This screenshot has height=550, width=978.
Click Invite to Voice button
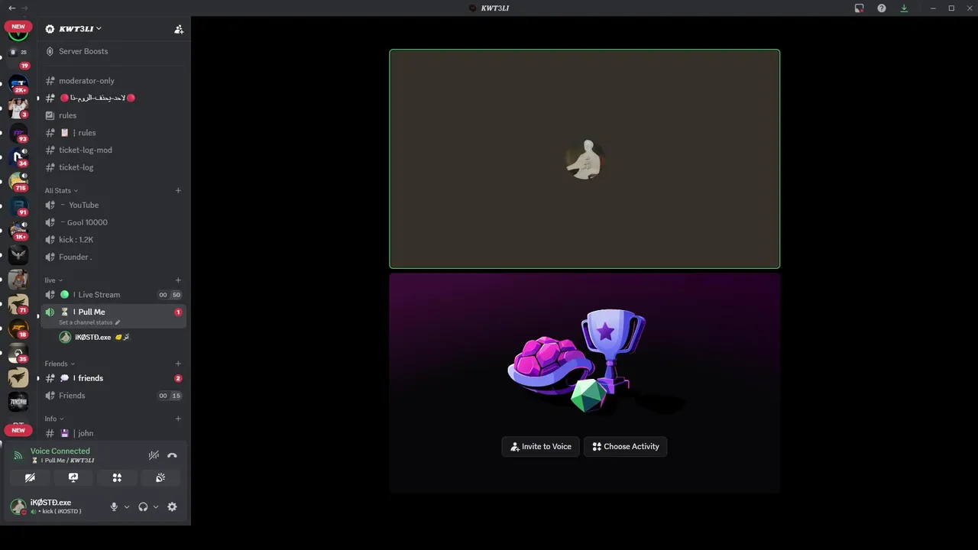coord(541,447)
